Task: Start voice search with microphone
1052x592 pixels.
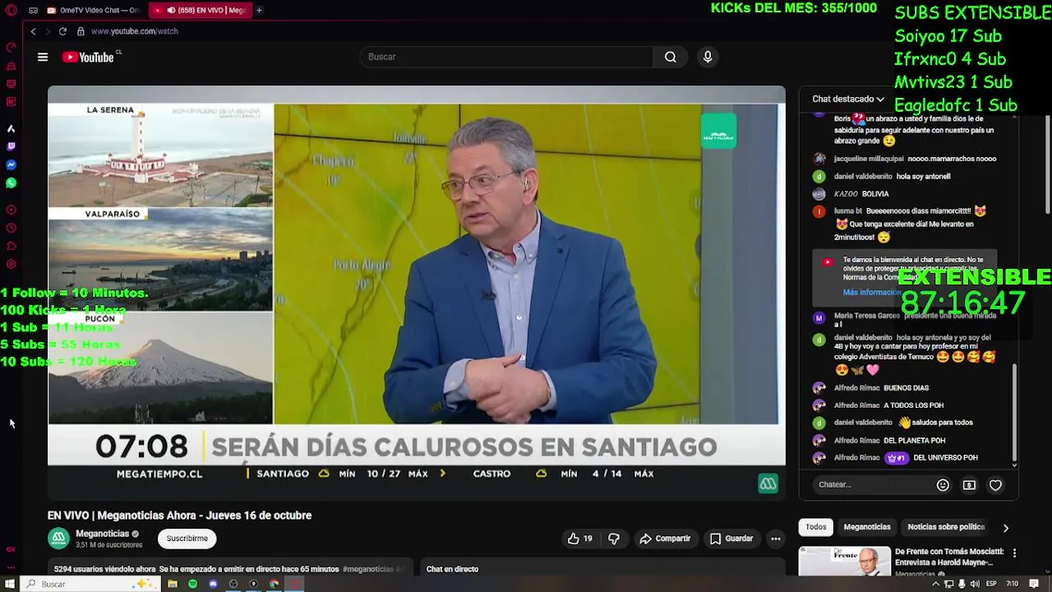Action: (x=708, y=57)
